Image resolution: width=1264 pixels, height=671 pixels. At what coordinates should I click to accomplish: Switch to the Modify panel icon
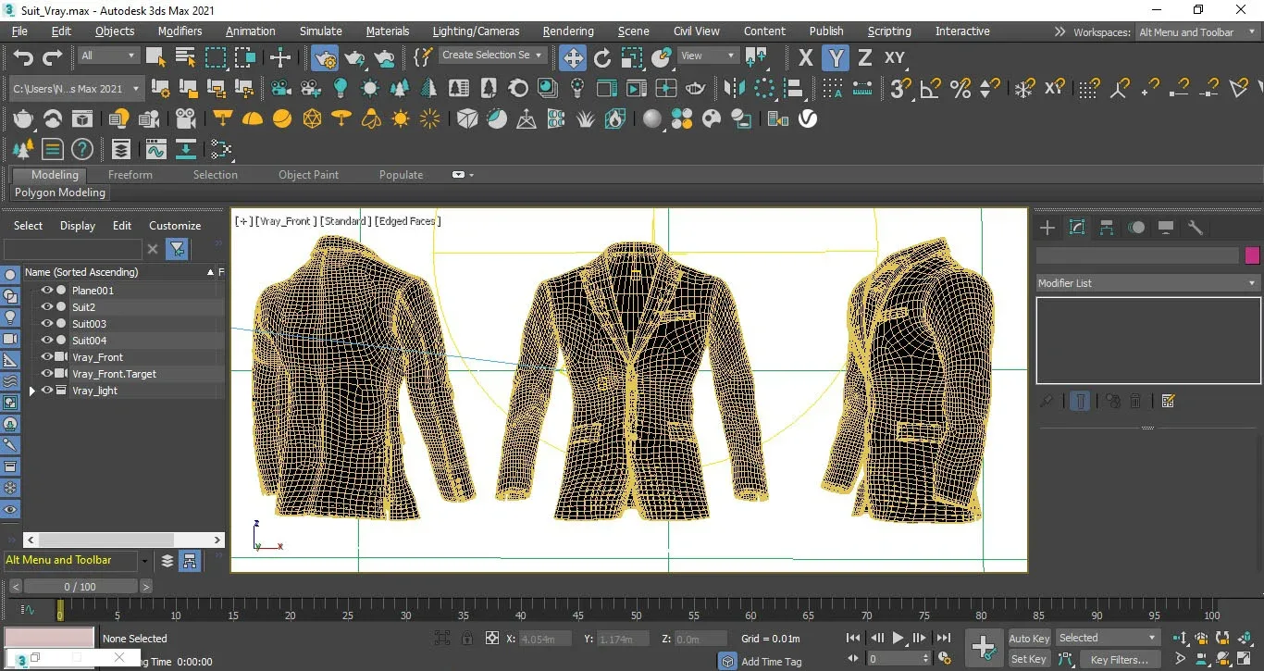click(x=1077, y=228)
